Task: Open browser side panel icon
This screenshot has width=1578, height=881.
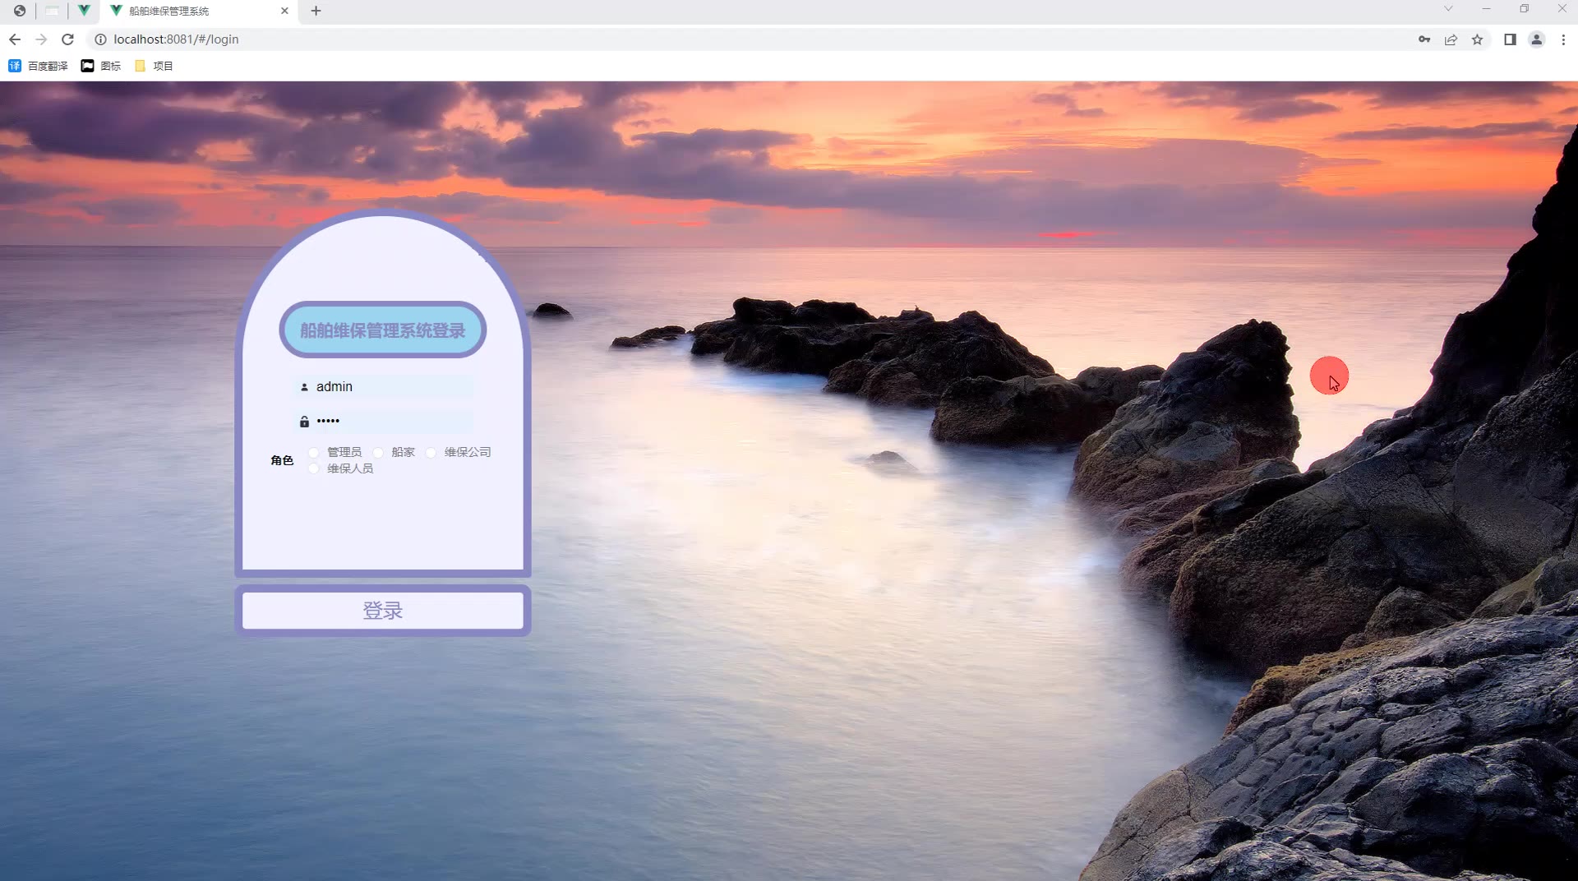Action: point(1510,39)
